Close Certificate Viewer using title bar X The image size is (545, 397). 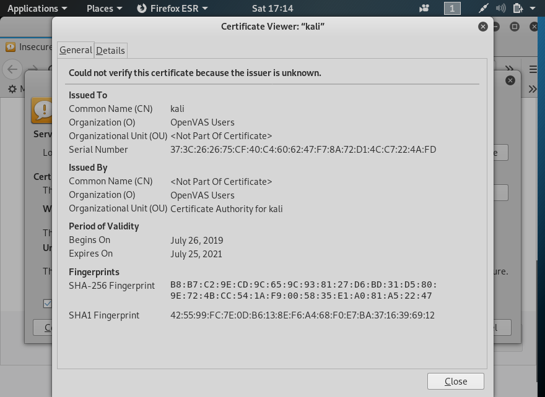(483, 27)
